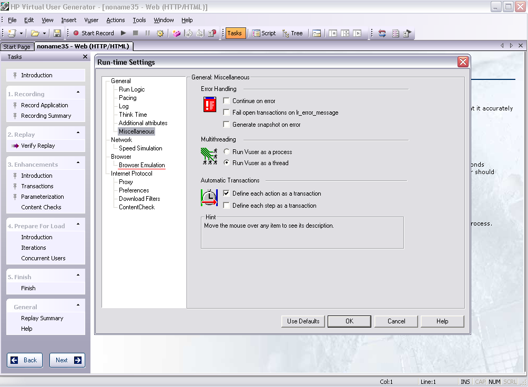Click the Tasks toolbar button
The image size is (528, 387).
[x=235, y=33]
